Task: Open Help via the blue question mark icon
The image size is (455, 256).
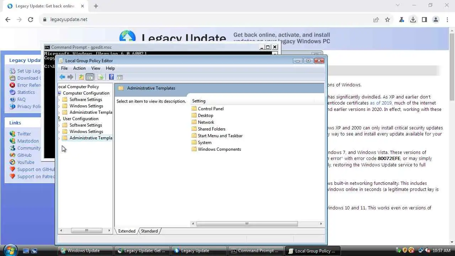Action: [x=111, y=77]
